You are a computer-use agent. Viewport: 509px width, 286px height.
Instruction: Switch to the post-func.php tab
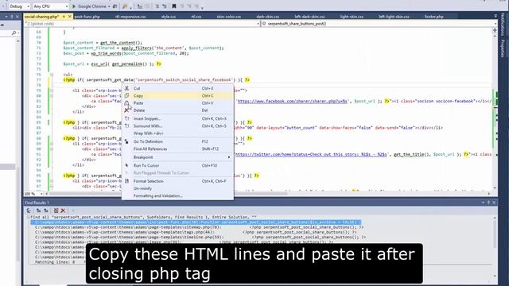(x=87, y=17)
